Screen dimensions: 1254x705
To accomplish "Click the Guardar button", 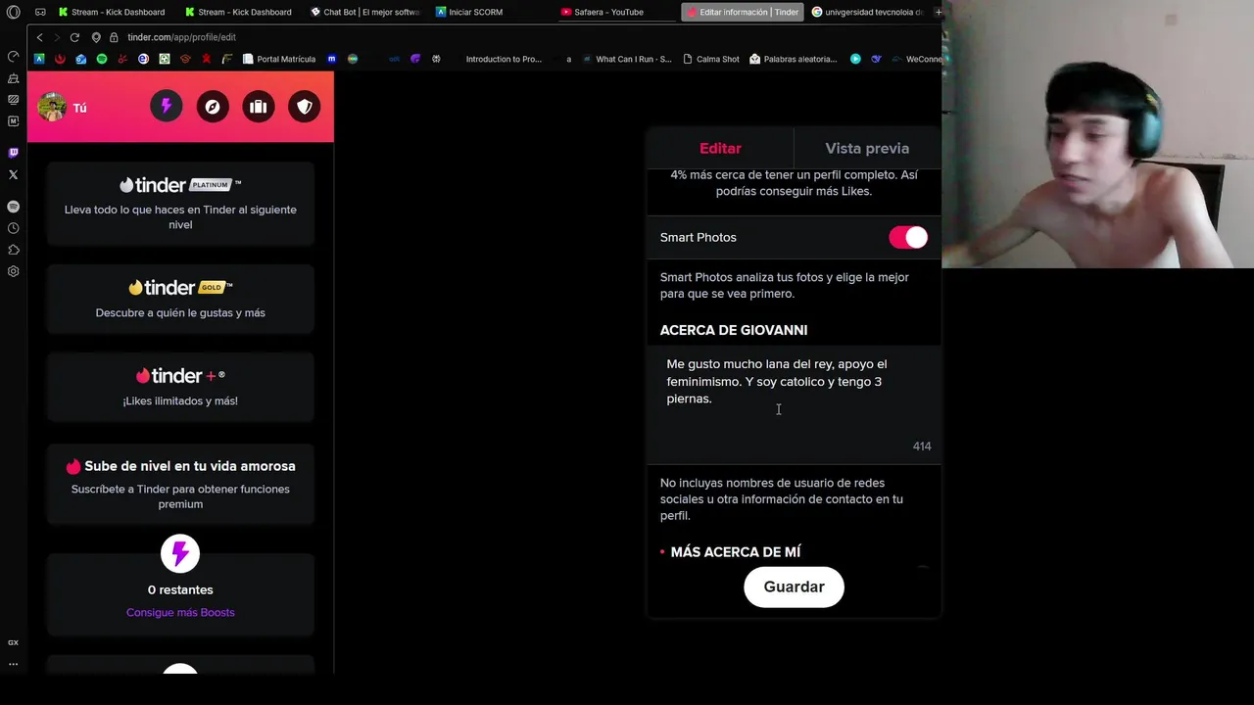I will click(794, 587).
